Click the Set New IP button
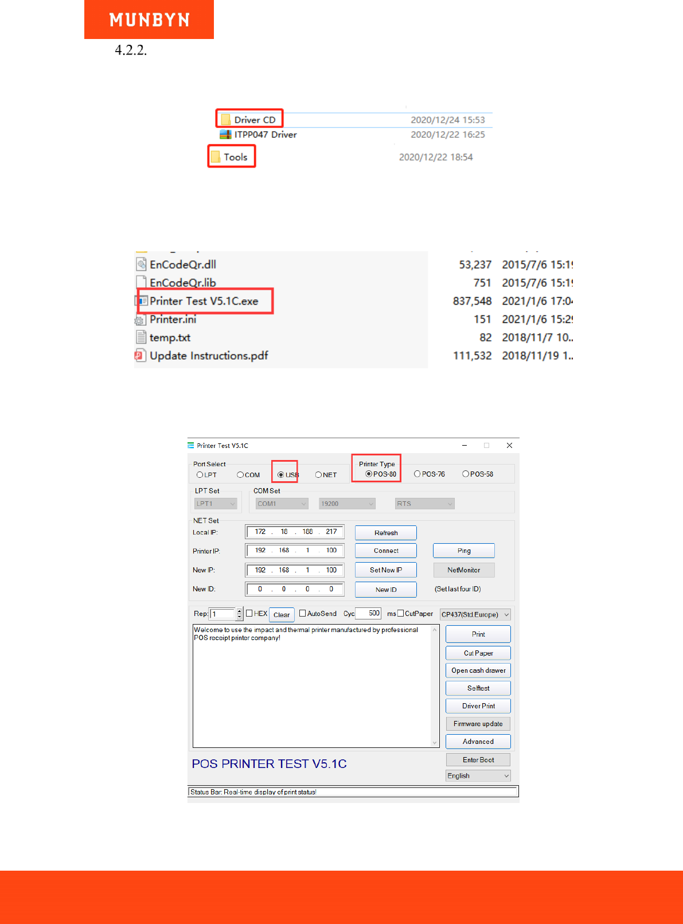 coord(386,570)
